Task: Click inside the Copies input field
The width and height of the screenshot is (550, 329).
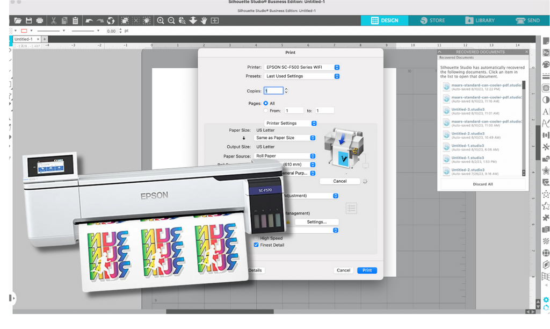Action: pyautogui.click(x=274, y=90)
